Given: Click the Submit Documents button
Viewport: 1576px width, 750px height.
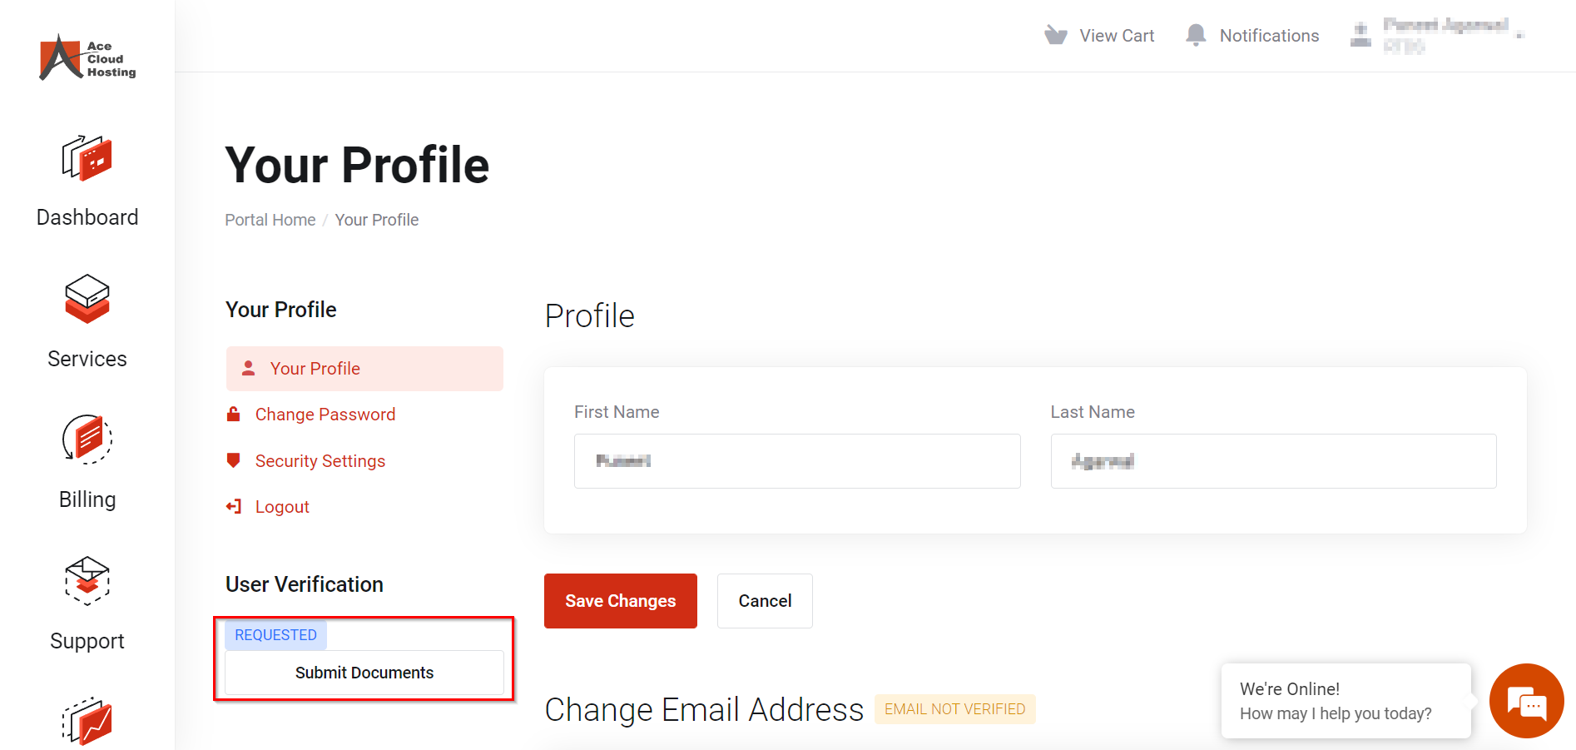Looking at the screenshot, I should pos(364,673).
